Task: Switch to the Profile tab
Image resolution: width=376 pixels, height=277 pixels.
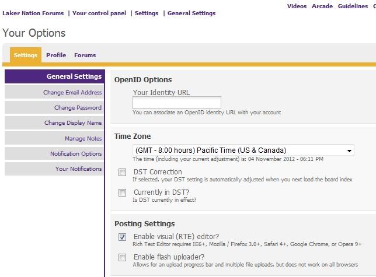Action: click(x=56, y=55)
